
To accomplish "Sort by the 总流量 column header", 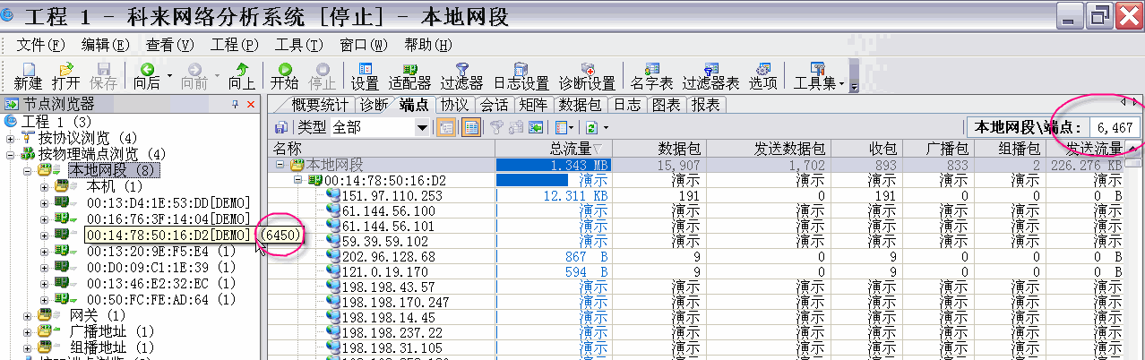I will (x=553, y=148).
